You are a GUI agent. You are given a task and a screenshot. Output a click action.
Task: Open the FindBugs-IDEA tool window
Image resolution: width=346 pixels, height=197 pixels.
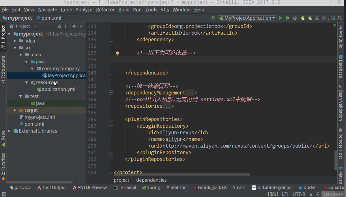[210, 187]
